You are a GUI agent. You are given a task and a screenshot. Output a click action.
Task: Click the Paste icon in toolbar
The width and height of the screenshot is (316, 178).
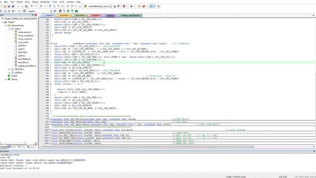[x=26, y=6]
